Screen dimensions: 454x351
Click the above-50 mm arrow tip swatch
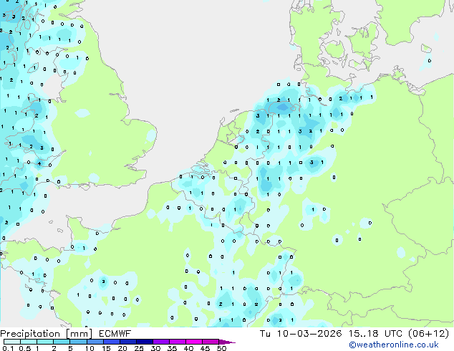tap(227, 342)
